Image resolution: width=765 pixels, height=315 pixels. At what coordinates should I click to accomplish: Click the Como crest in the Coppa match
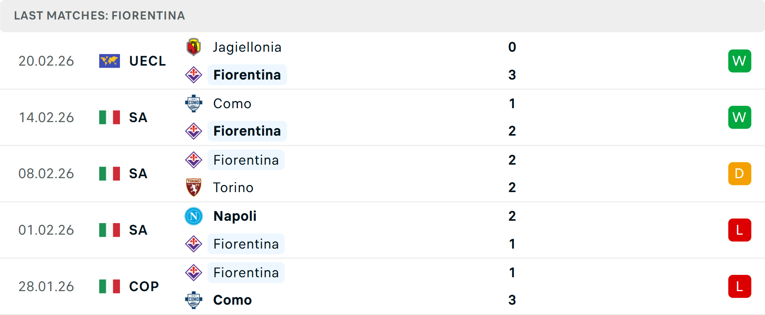(194, 300)
